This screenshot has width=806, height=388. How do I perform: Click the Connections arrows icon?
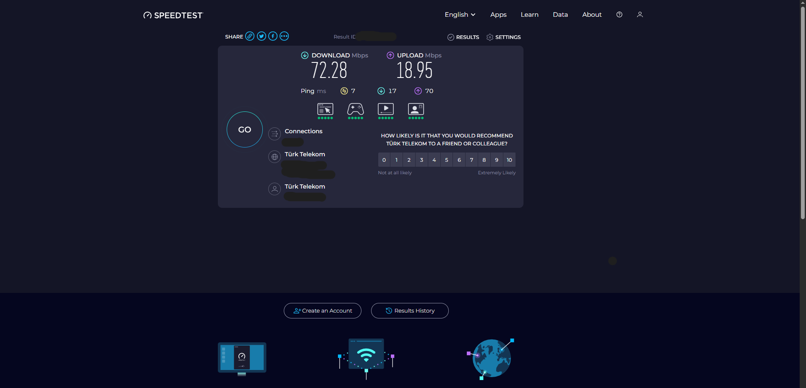pyautogui.click(x=275, y=134)
